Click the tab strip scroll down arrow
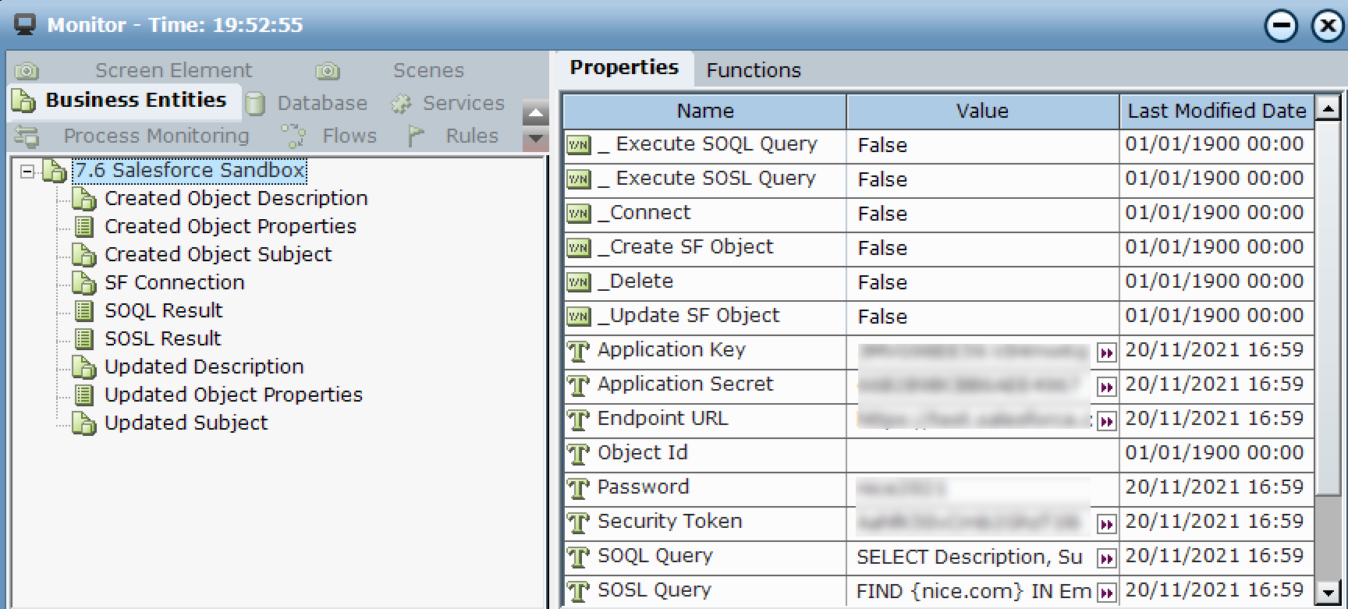This screenshot has height=609, width=1348. (x=535, y=139)
